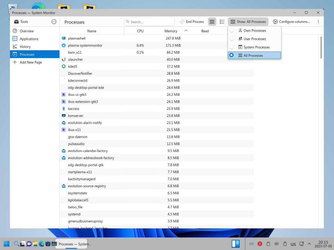Viewport: 334px width, 250px height.
Task: Open the Applications page
Action: point(35,39)
